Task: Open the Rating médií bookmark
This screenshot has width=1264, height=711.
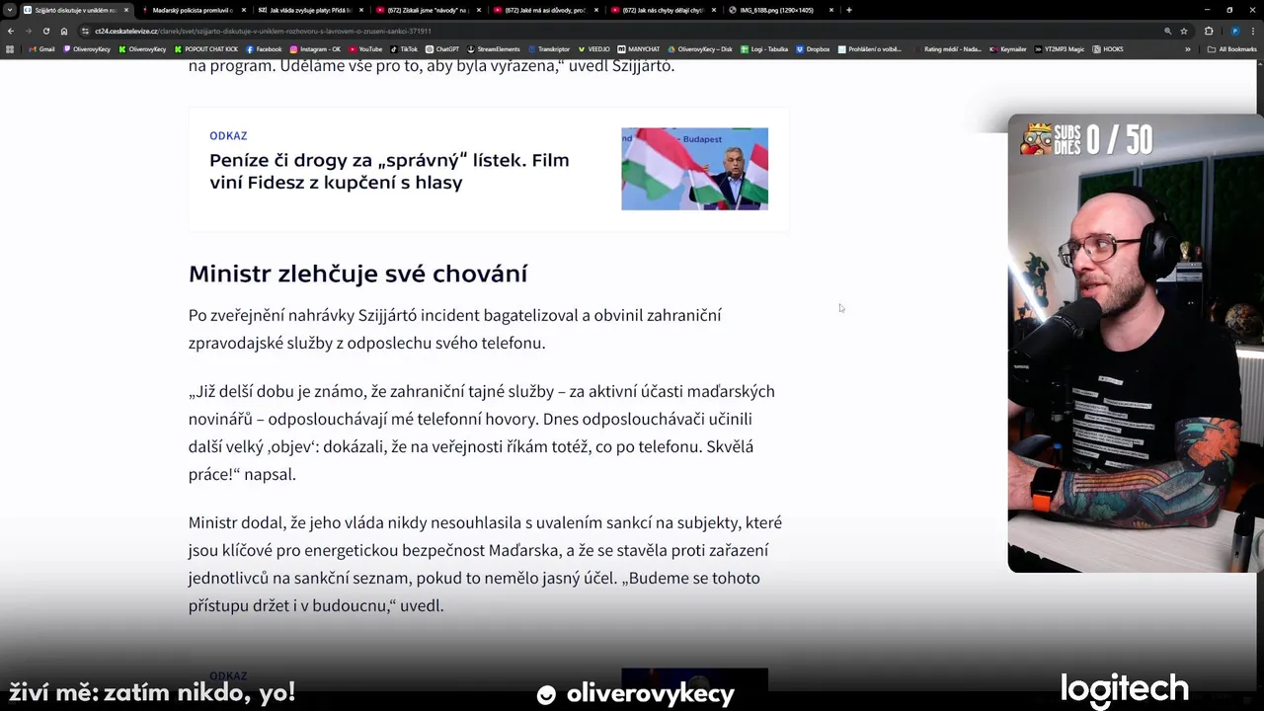Action: (948, 48)
